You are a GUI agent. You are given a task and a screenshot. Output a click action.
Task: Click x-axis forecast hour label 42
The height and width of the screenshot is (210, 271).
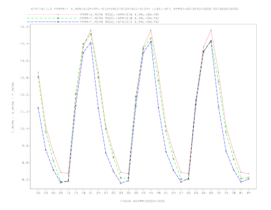pos(143,193)
